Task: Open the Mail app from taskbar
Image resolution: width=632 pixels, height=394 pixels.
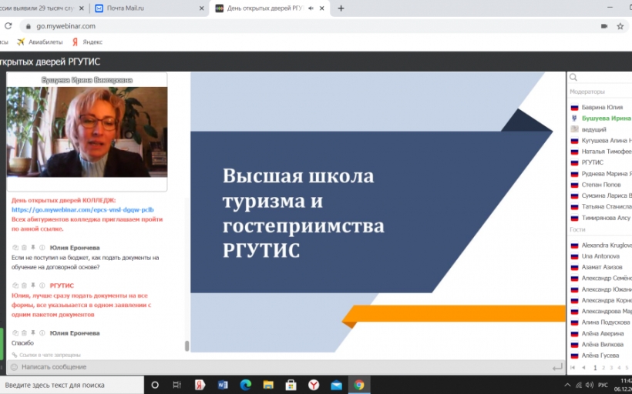Action: click(336, 385)
